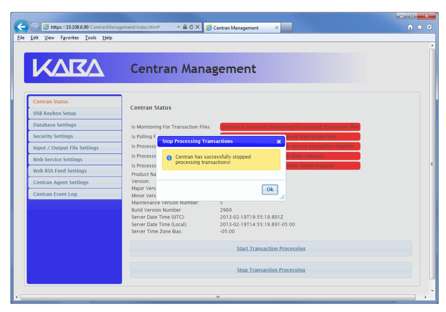Open the File menu
This screenshot has height=312, width=446.
(x=21, y=38)
